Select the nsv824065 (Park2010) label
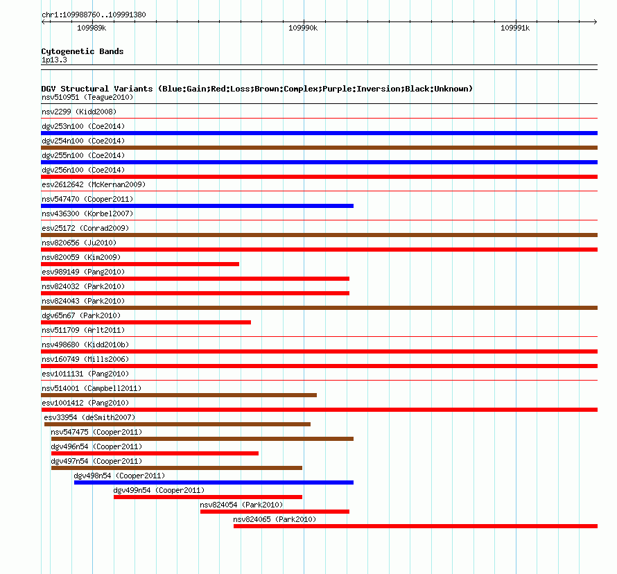Screen dimensions: 617x574 pos(275,519)
